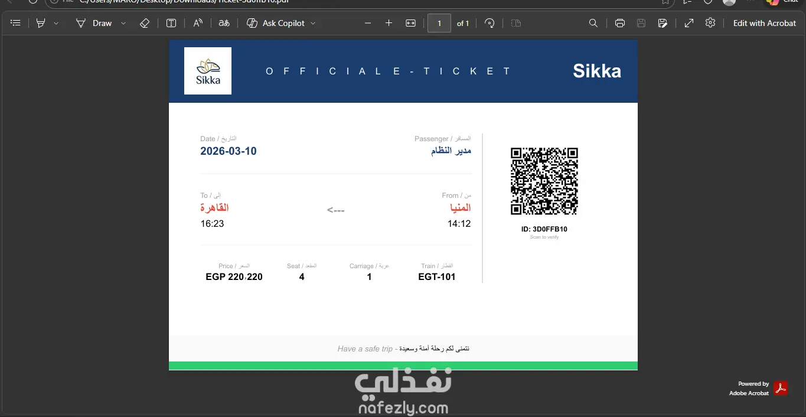Open the table of contents panel
The width and height of the screenshot is (806, 417).
[x=16, y=23]
